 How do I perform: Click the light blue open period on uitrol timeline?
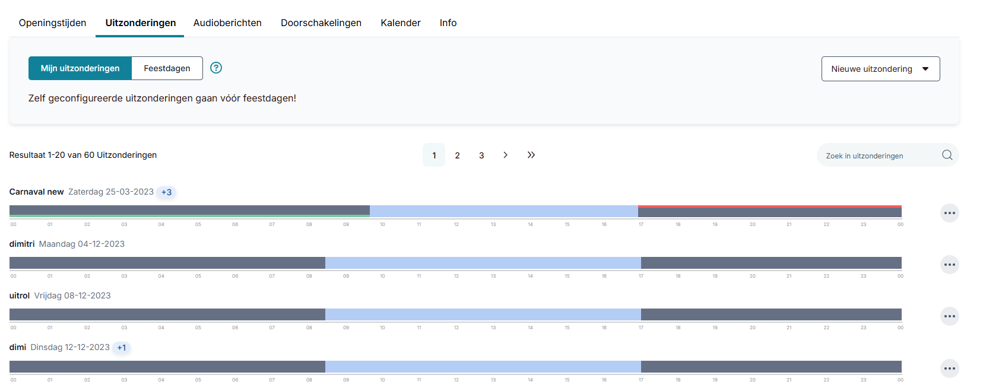[483, 314]
